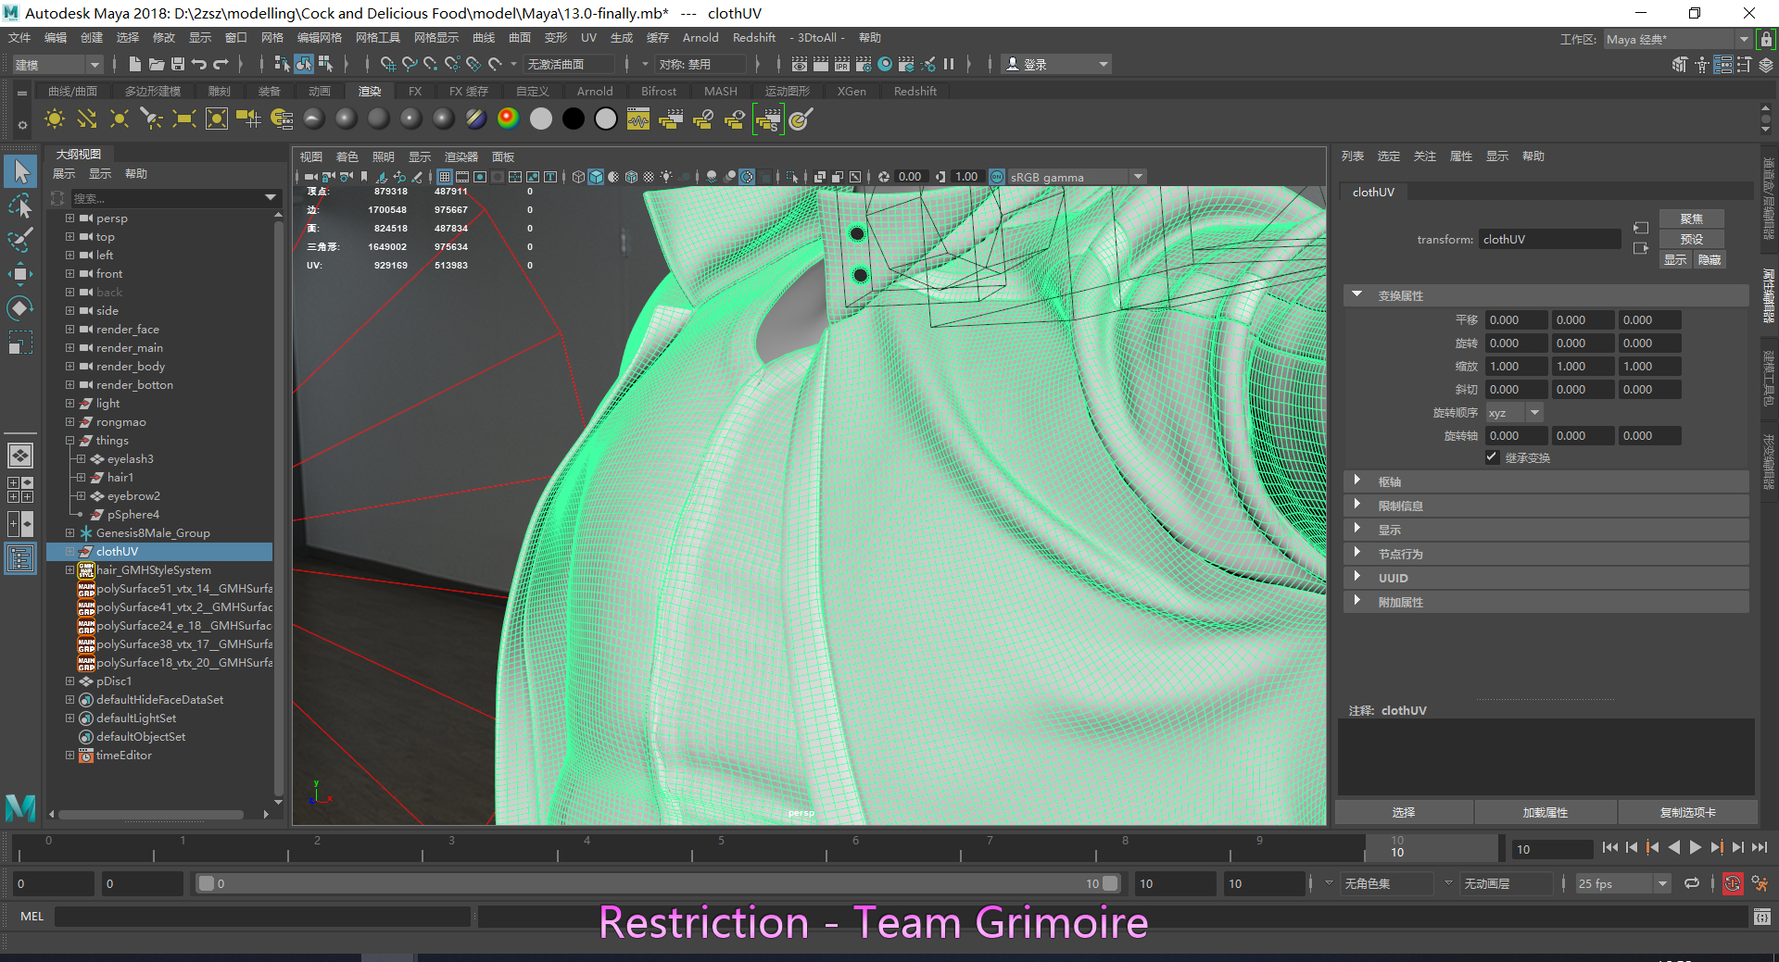The height and width of the screenshot is (962, 1779).
Task: Click the rainbow-colored material sphere shelf icon
Action: pos(508,119)
